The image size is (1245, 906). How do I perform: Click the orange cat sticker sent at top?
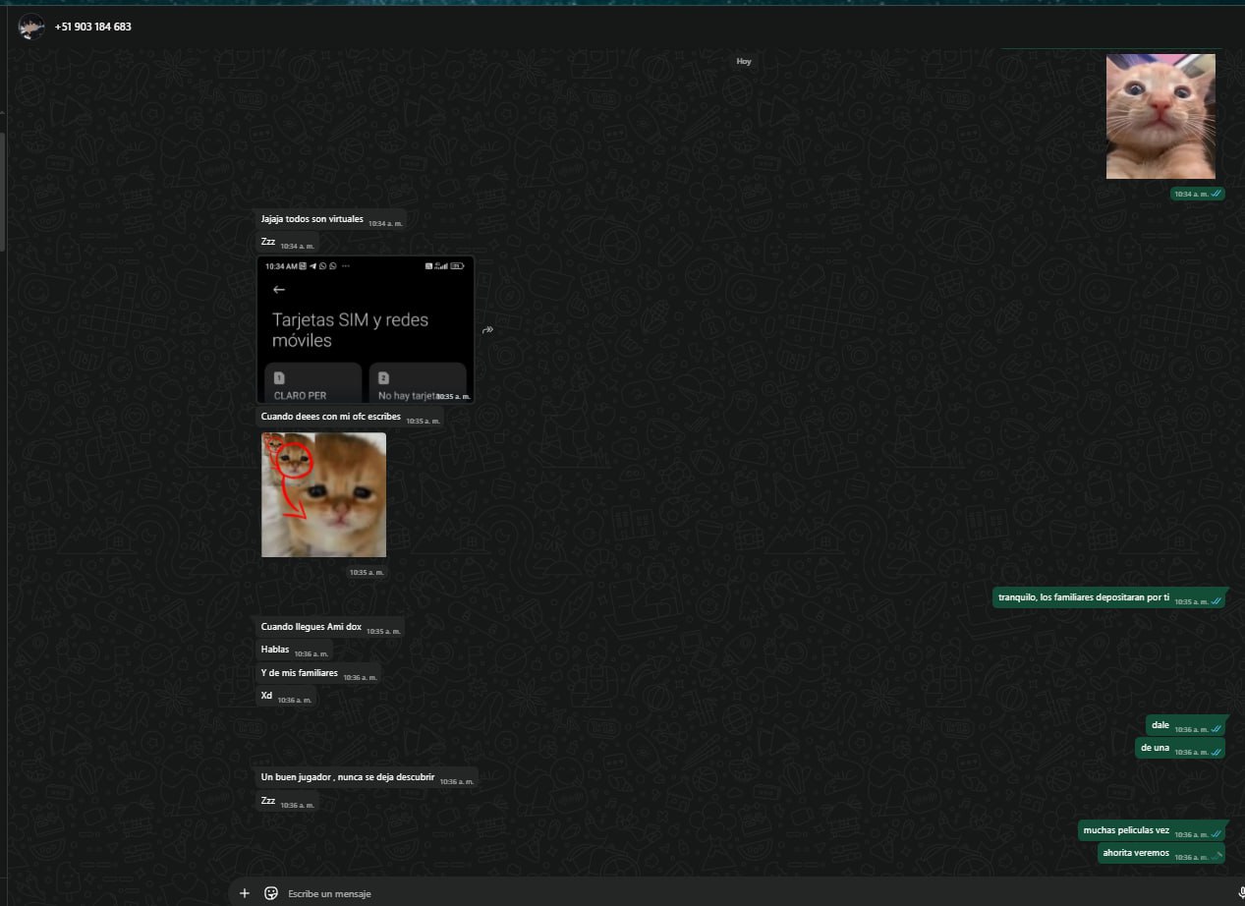(1160, 116)
